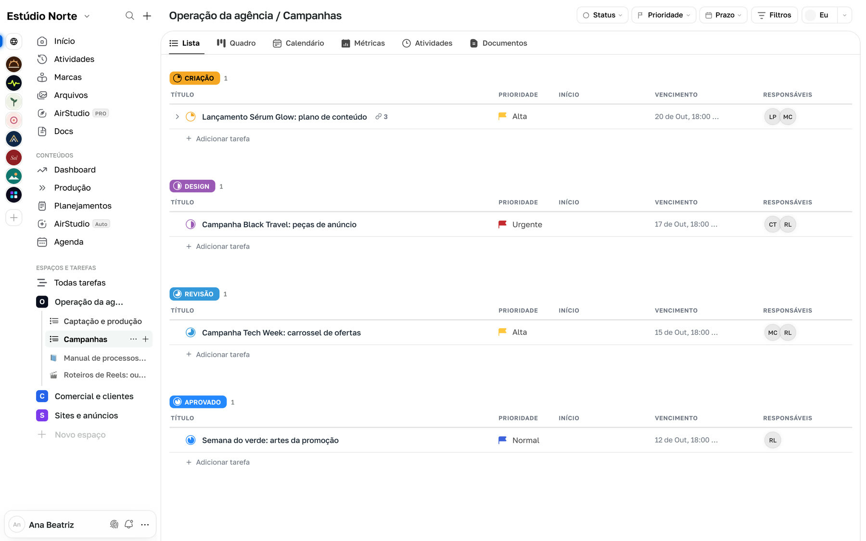Click Novo espaço in sidebar
This screenshot has height=541, width=866.
(72, 435)
